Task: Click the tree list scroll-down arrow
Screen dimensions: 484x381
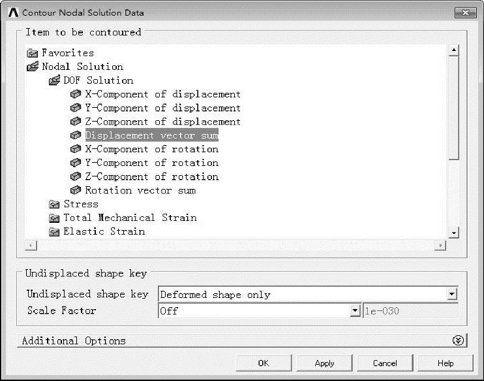Action: [x=453, y=233]
